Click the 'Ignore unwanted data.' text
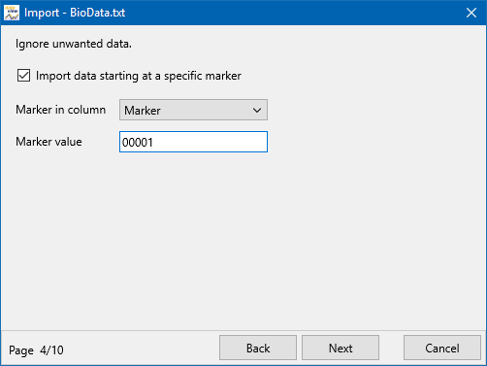Viewport: 487px width, 366px height. [x=74, y=44]
